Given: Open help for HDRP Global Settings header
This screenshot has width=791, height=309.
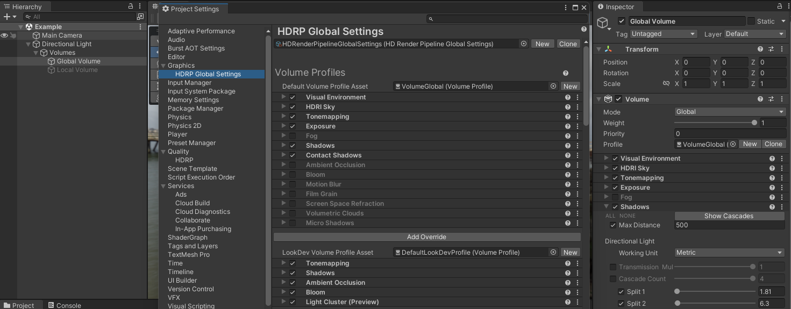Looking at the screenshot, I should (584, 29).
